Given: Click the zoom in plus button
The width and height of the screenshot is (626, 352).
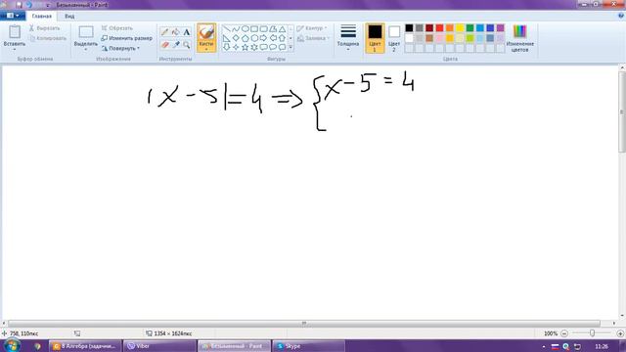Looking at the screenshot, I should pyautogui.click(x=620, y=333).
